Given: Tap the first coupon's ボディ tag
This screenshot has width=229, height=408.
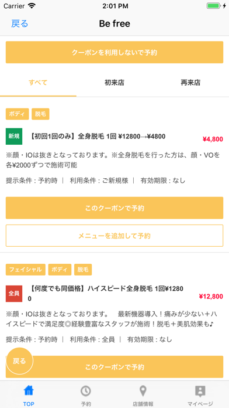Looking at the screenshot, I should coord(17,114).
